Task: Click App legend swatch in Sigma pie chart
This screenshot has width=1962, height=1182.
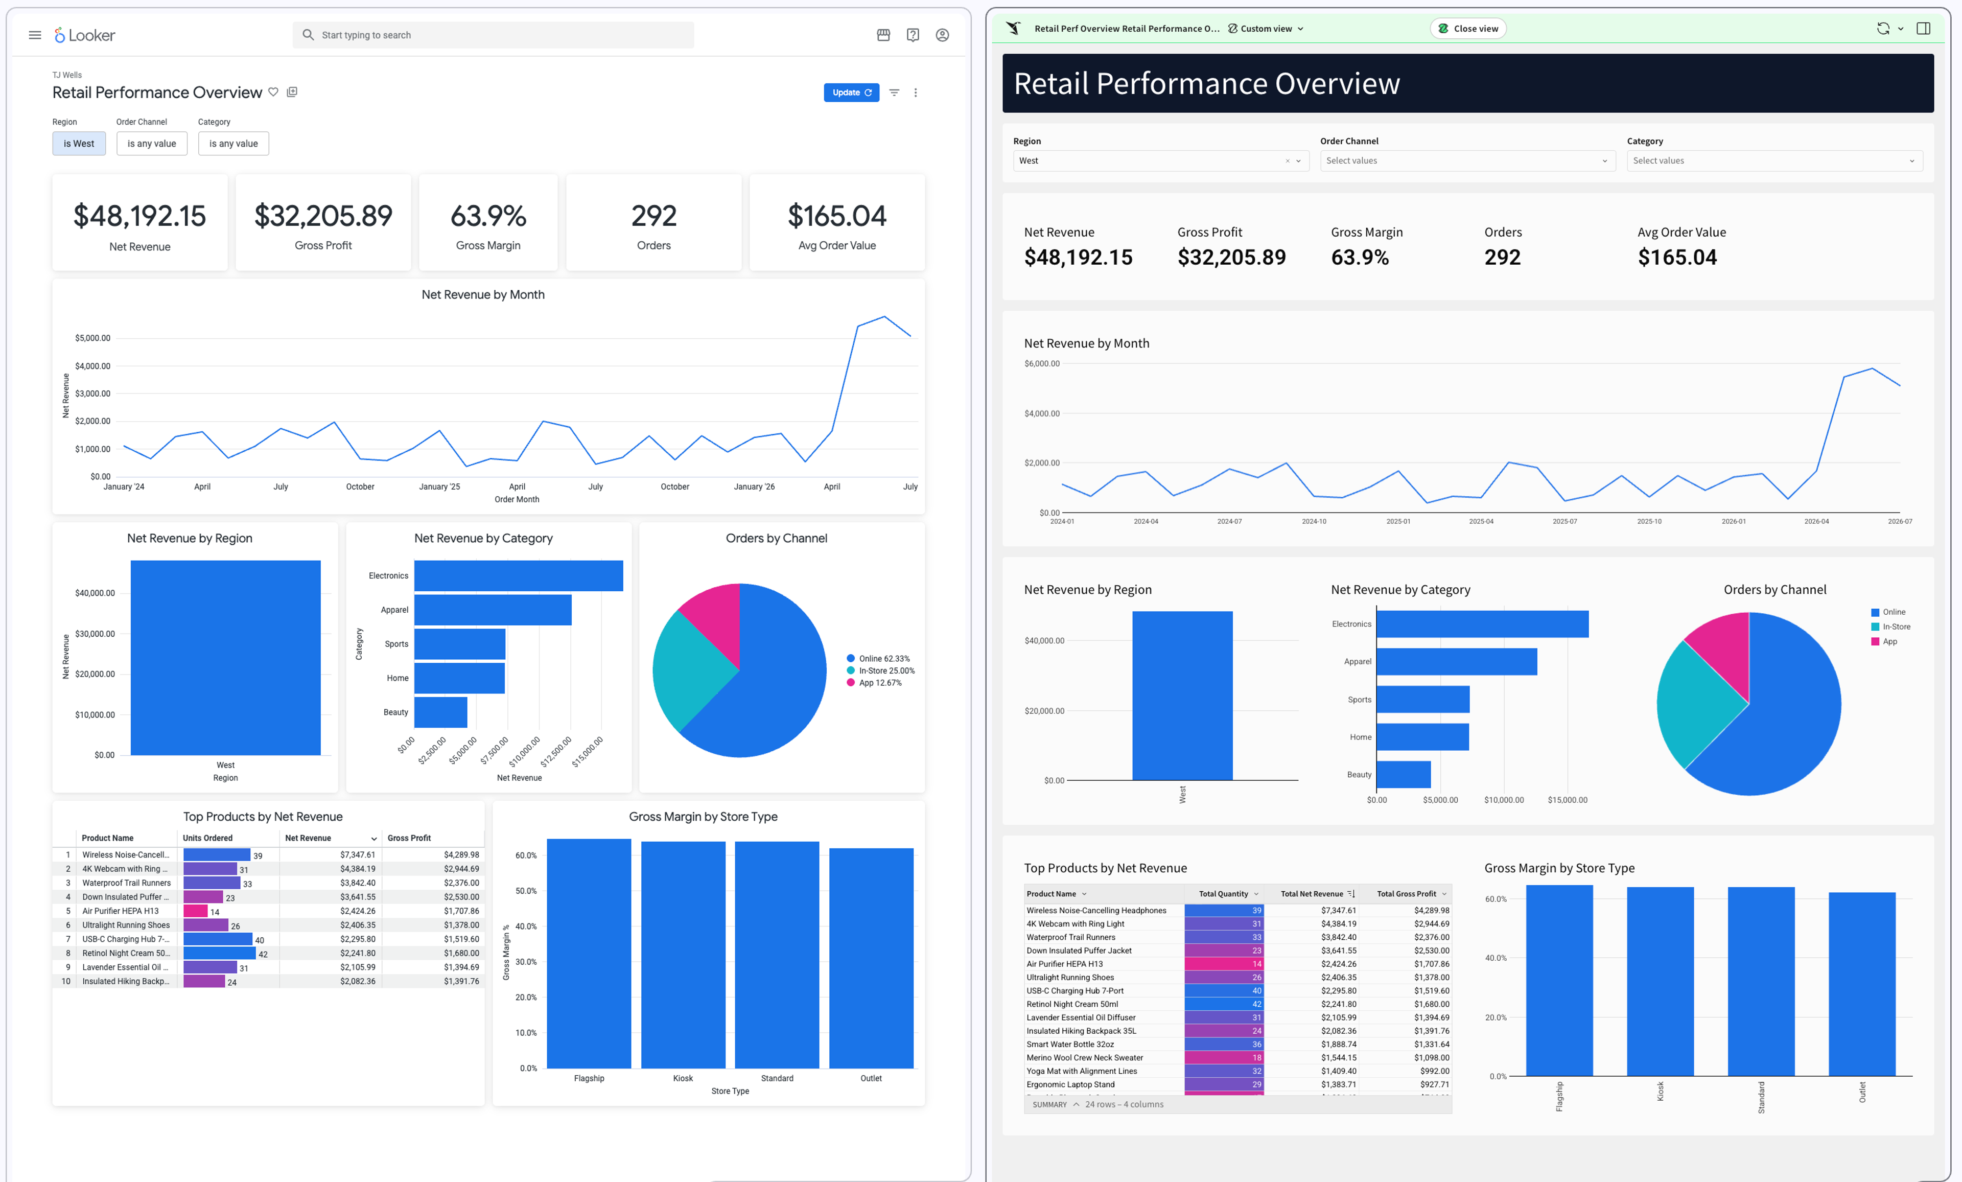Action: 1875,641
